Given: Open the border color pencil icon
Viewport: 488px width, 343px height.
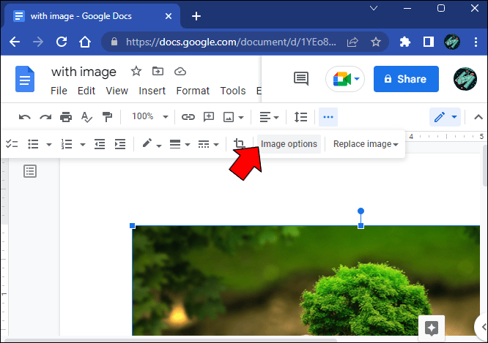Looking at the screenshot, I should click(147, 143).
